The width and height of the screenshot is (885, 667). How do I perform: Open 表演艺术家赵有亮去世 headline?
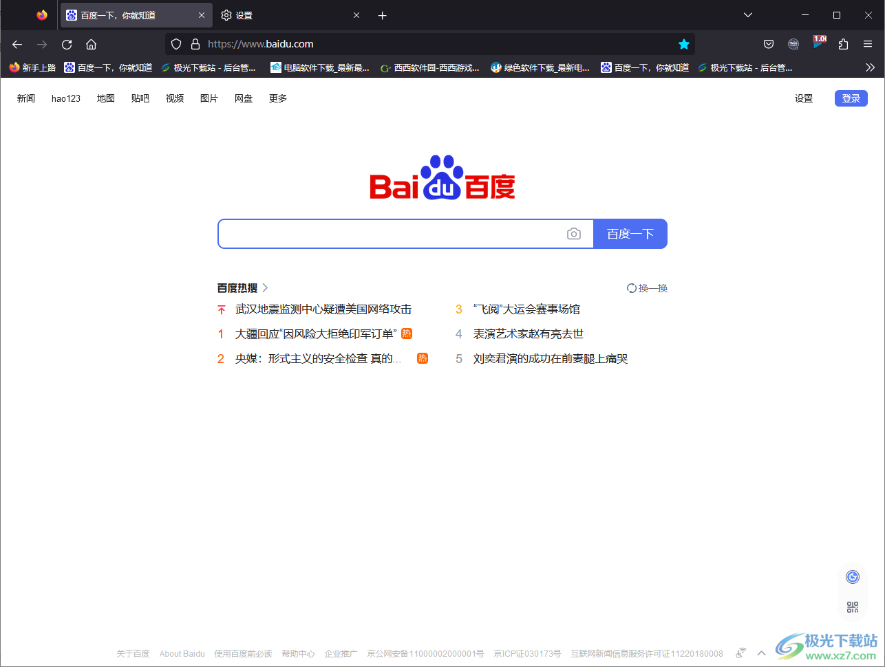pyautogui.click(x=529, y=334)
